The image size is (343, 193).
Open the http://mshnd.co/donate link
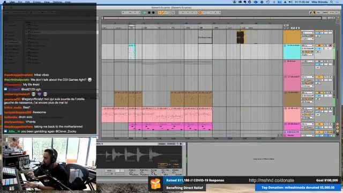point(271,180)
